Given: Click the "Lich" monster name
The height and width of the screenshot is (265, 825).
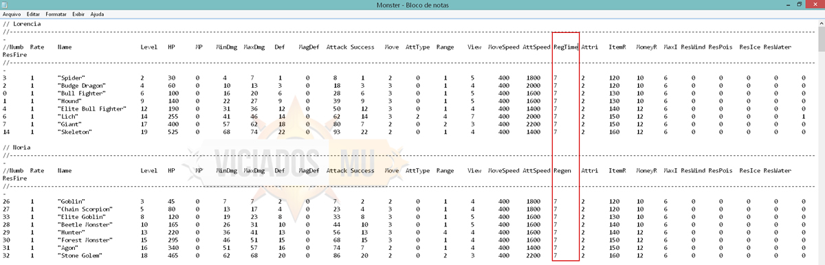Looking at the screenshot, I should tap(67, 116).
